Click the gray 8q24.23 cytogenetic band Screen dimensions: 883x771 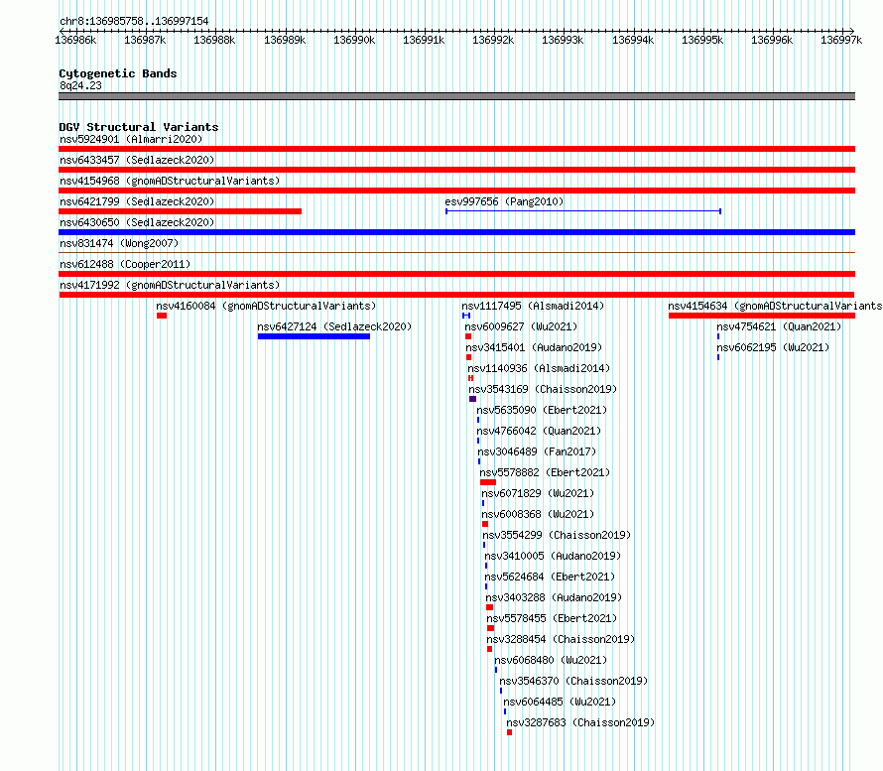click(x=456, y=96)
